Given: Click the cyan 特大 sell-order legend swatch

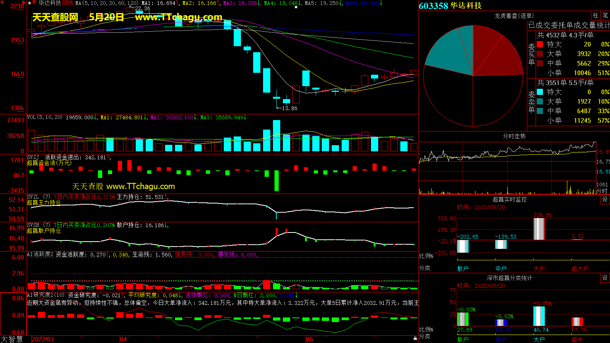Looking at the screenshot, I should coord(540,92).
